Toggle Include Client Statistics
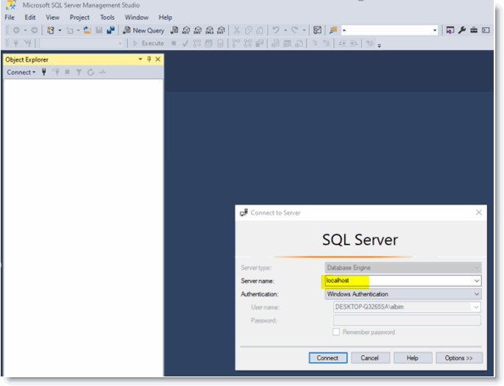504x386 pixels. pos(260,43)
